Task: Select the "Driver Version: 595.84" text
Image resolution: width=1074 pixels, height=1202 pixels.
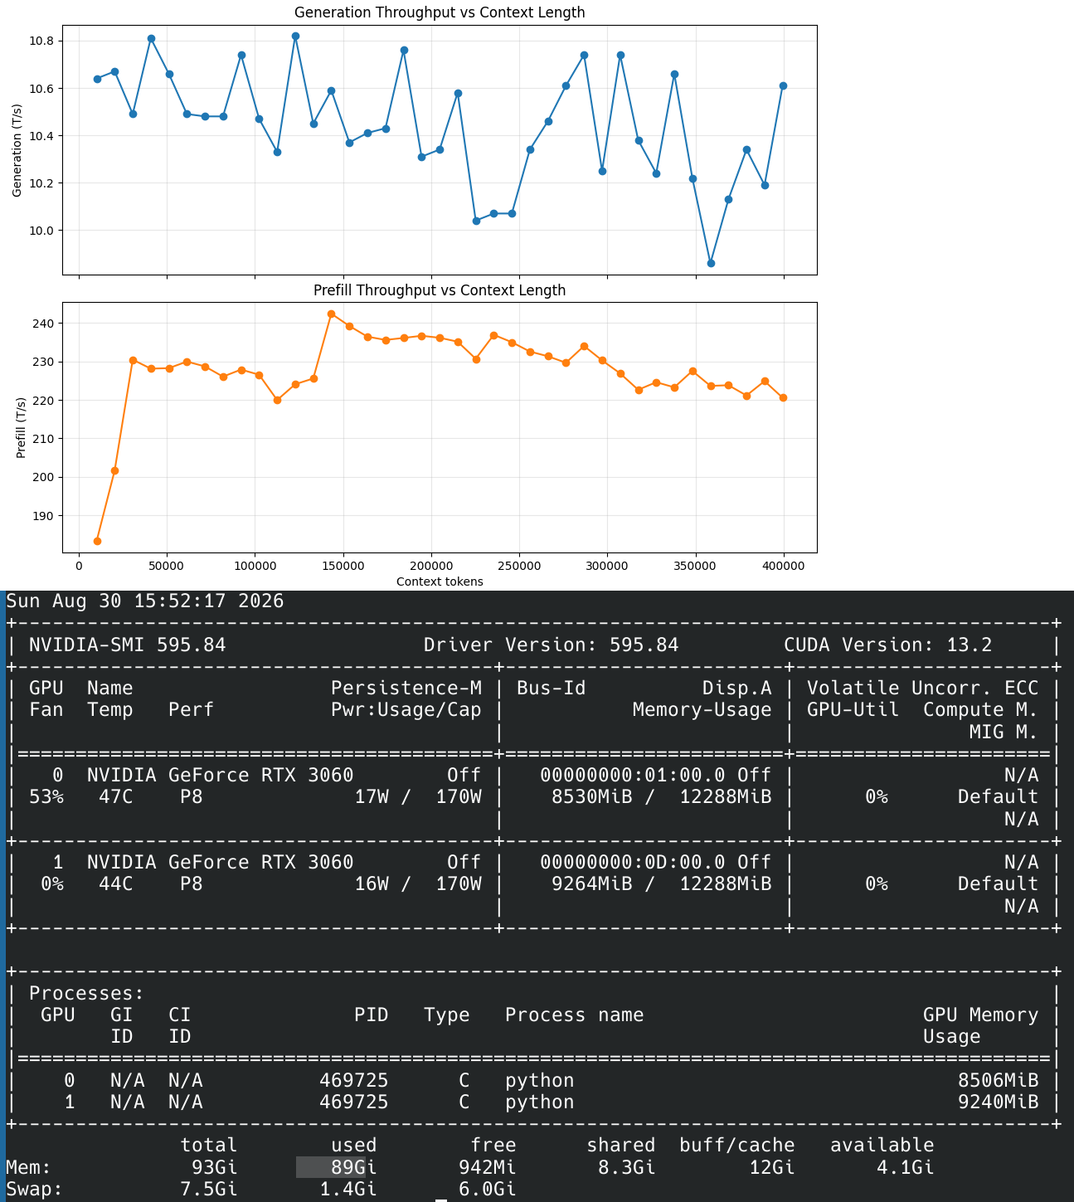Action: click(552, 645)
